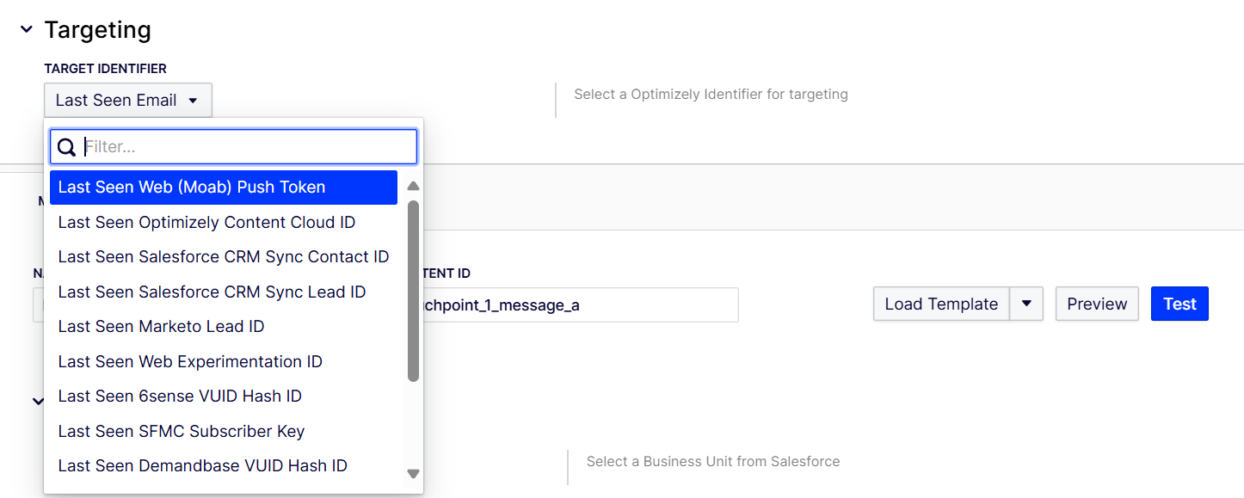Click the Preview button
This screenshot has width=1244, height=498.
click(x=1097, y=304)
